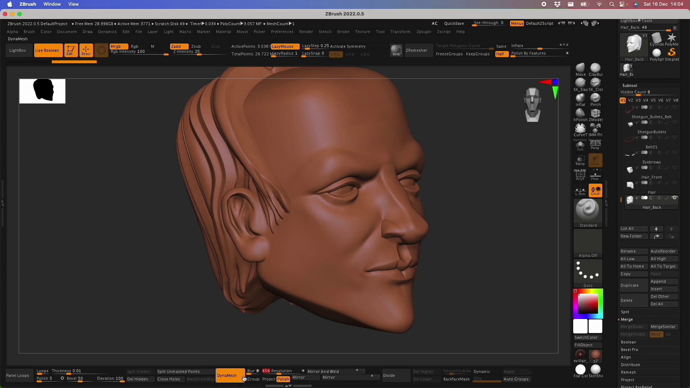Toggle the Floor grid
The width and height of the screenshot is (690, 388).
(595, 175)
